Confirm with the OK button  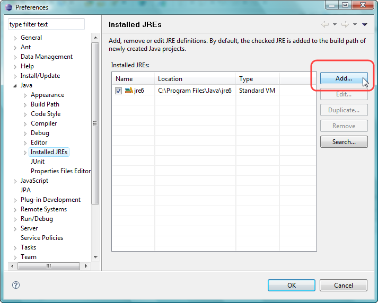(x=291, y=285)
